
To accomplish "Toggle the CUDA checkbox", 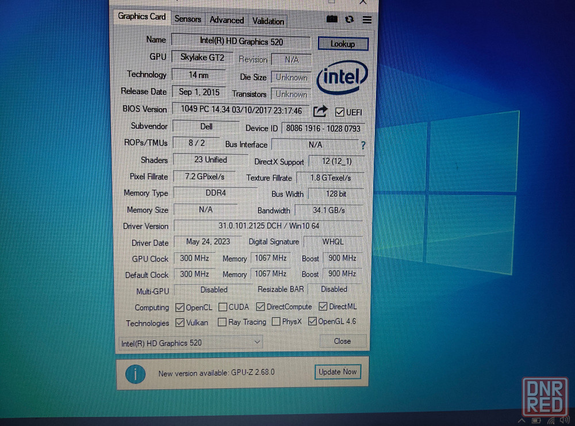I will 223,307.
